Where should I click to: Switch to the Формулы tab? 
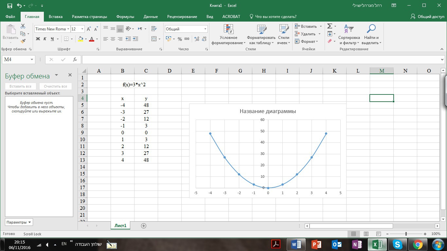[x=125, y=17]
